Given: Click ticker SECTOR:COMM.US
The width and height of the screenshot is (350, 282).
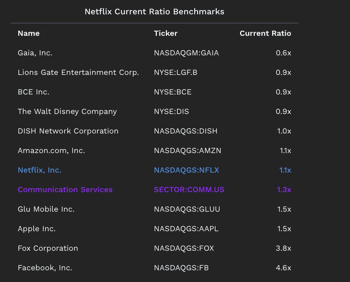Looking at the screenshot, I should 189,190.
